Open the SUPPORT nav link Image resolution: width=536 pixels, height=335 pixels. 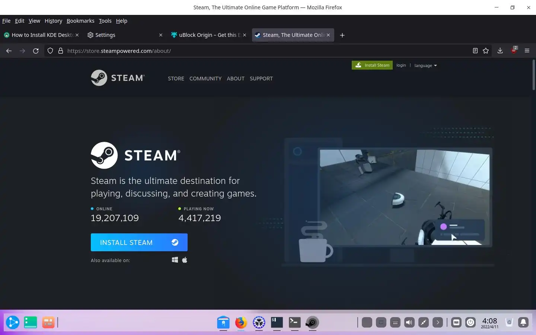coord(261,79)
